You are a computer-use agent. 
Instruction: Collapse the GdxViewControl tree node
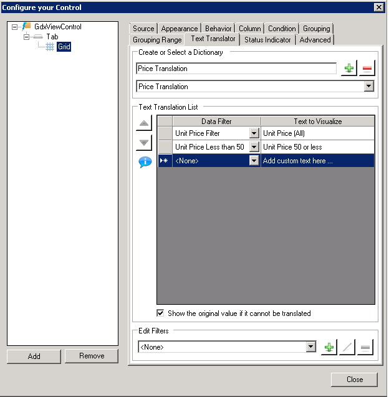14,27
